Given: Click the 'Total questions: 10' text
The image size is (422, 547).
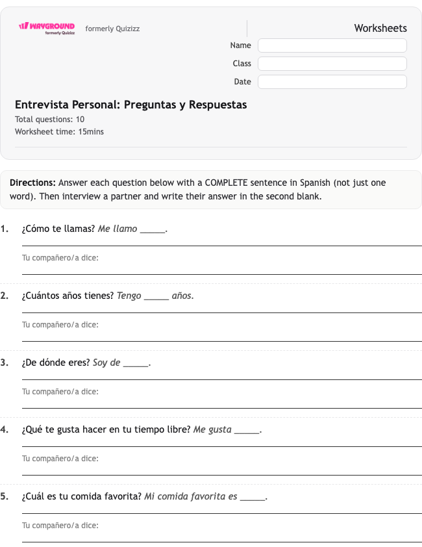Looking at the screenshot, I should pyautogui.click(x=49, y=120).
